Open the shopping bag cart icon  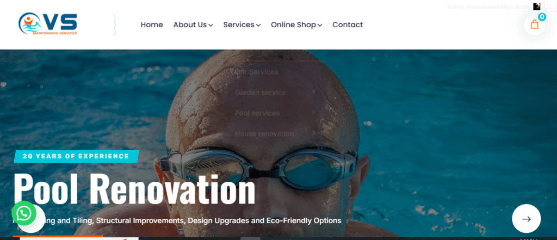(x=534, y=24)
